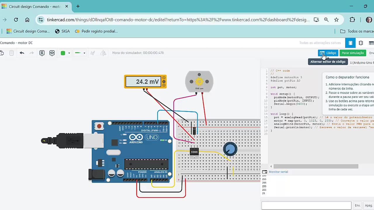Click the transistor component on breadboard

click(194, 153)
